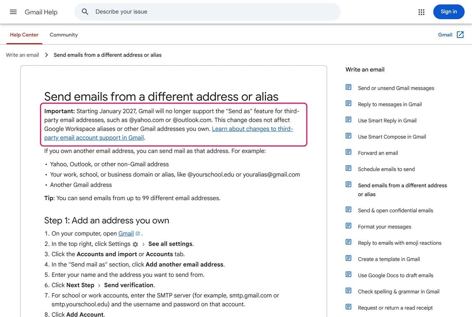The image size is (472, 317).
Task: Open Reply to messages in Gmail article
Action: pos(390,104)
